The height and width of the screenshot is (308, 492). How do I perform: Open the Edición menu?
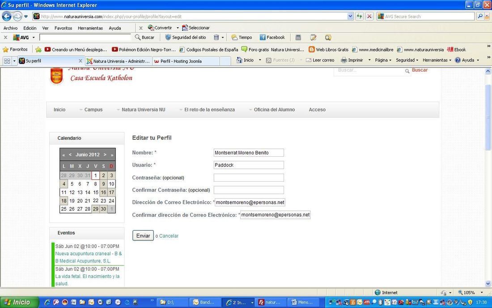coord(30,28)
